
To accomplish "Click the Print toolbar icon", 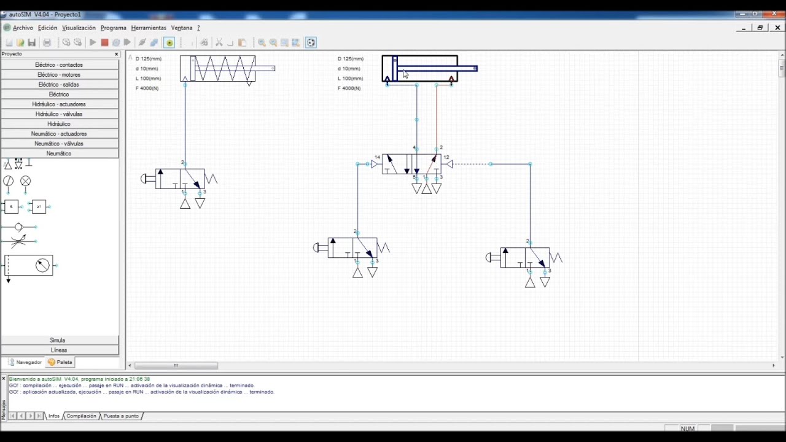I will (47, 42).
